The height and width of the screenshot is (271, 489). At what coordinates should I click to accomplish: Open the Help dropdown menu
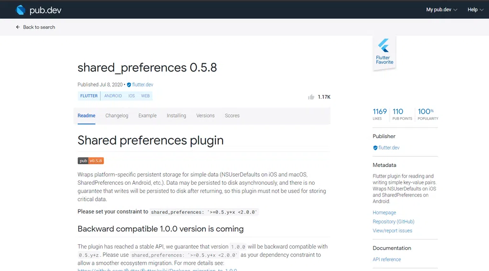(475, 10)
